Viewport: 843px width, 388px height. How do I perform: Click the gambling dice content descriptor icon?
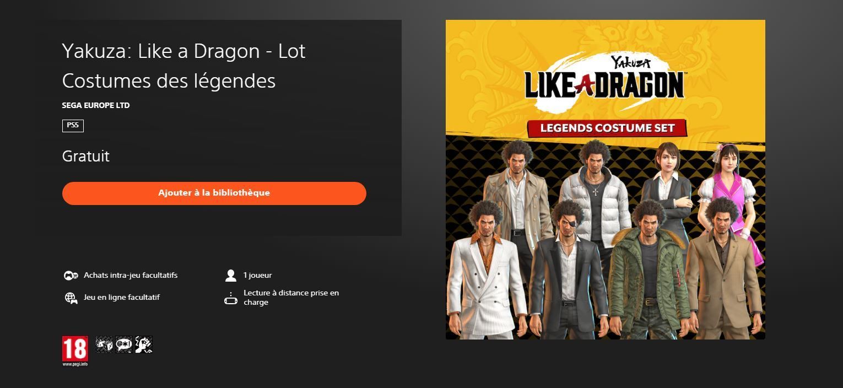tap(104, 344)
